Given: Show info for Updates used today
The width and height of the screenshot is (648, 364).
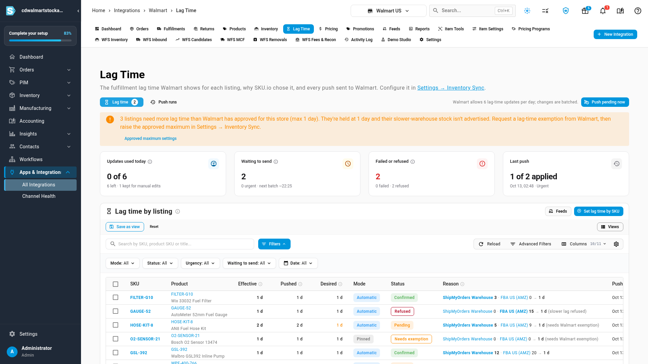Looking at the screenshot, I should pyautogui.click(x=150, y=162).
